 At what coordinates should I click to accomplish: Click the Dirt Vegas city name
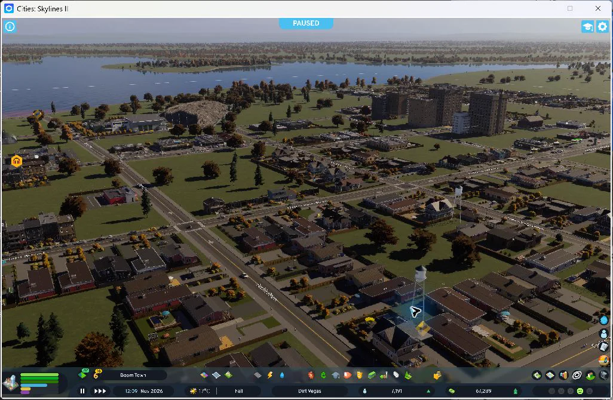tap(309, 390)
